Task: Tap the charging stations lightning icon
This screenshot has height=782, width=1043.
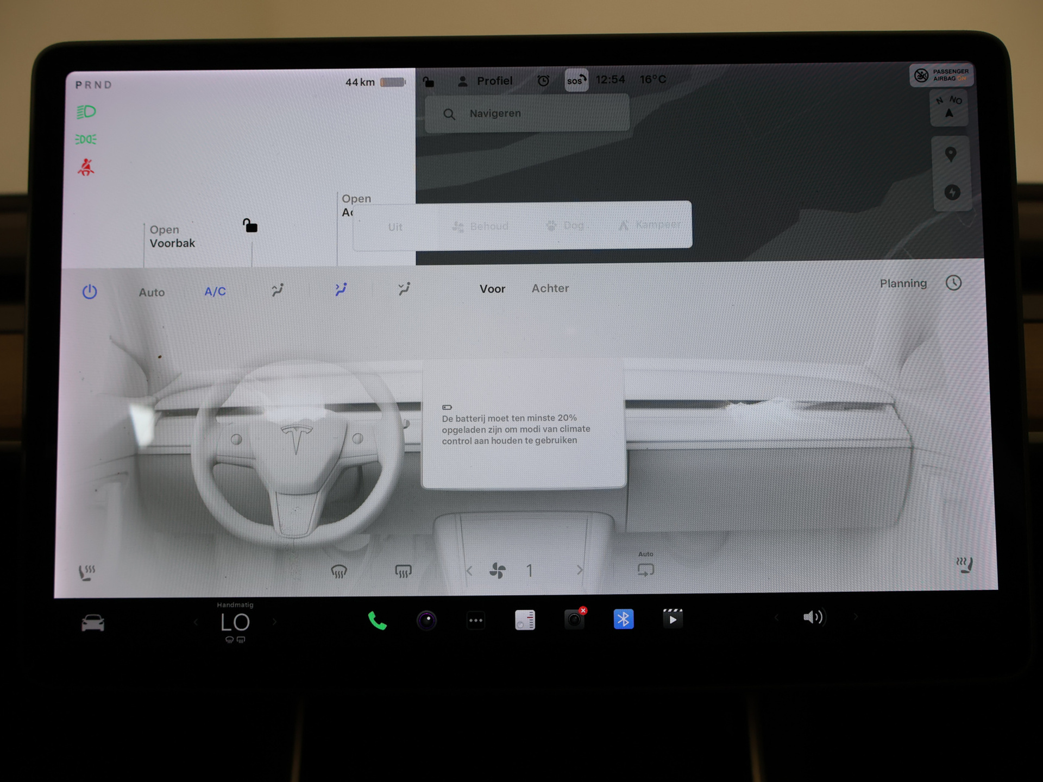Action: (952, 192)
